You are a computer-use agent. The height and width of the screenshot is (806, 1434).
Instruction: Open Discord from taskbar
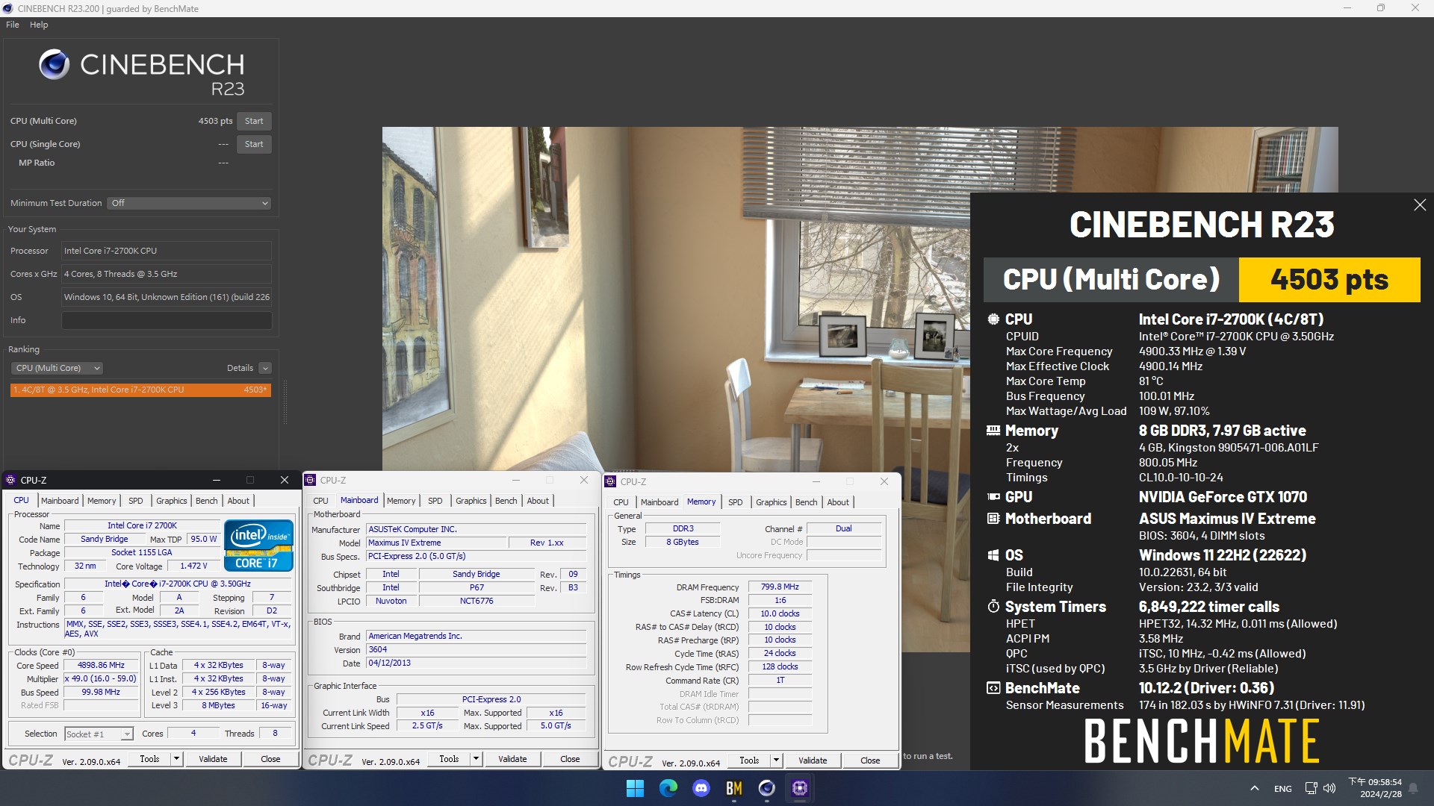pos(701,788)
